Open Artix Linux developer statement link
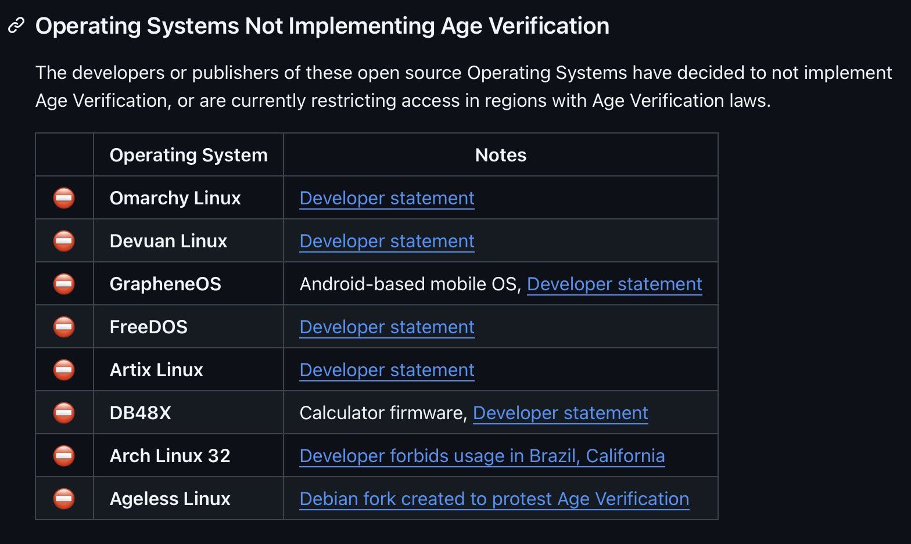The height and width of the screenshot is (544, 911). (x=387, y=370)
